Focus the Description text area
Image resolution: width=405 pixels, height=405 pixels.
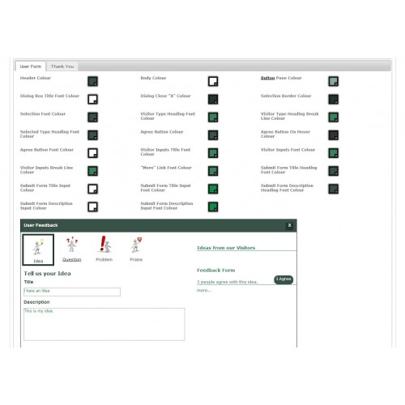[104, 324]
